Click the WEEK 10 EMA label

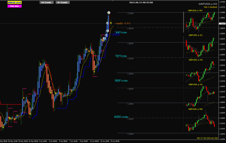pos(121,81)
